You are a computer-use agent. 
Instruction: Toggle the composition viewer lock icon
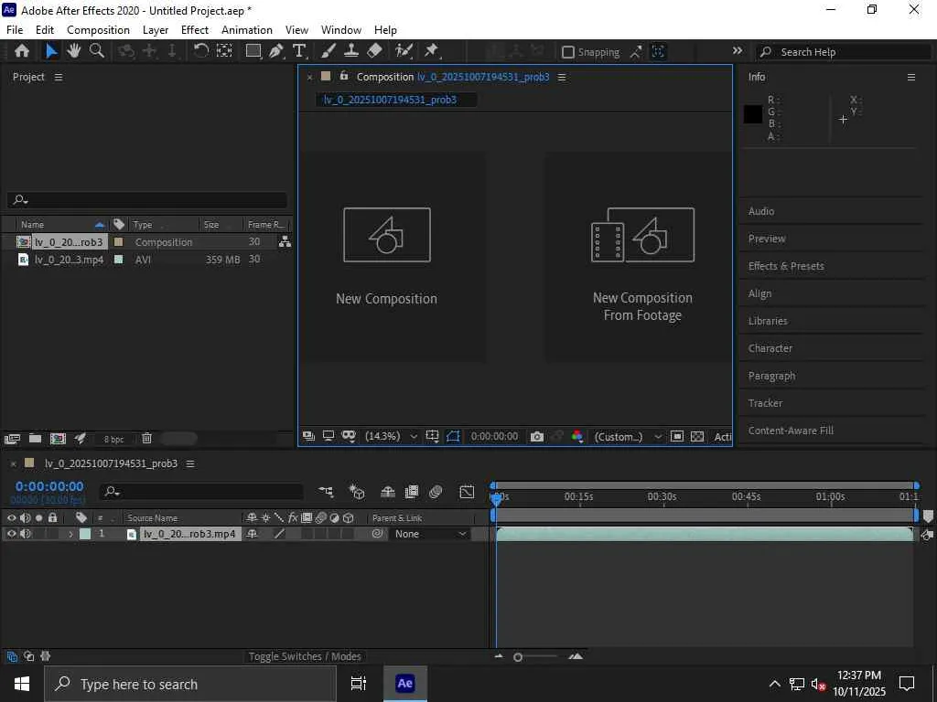[x=344, y=76]
